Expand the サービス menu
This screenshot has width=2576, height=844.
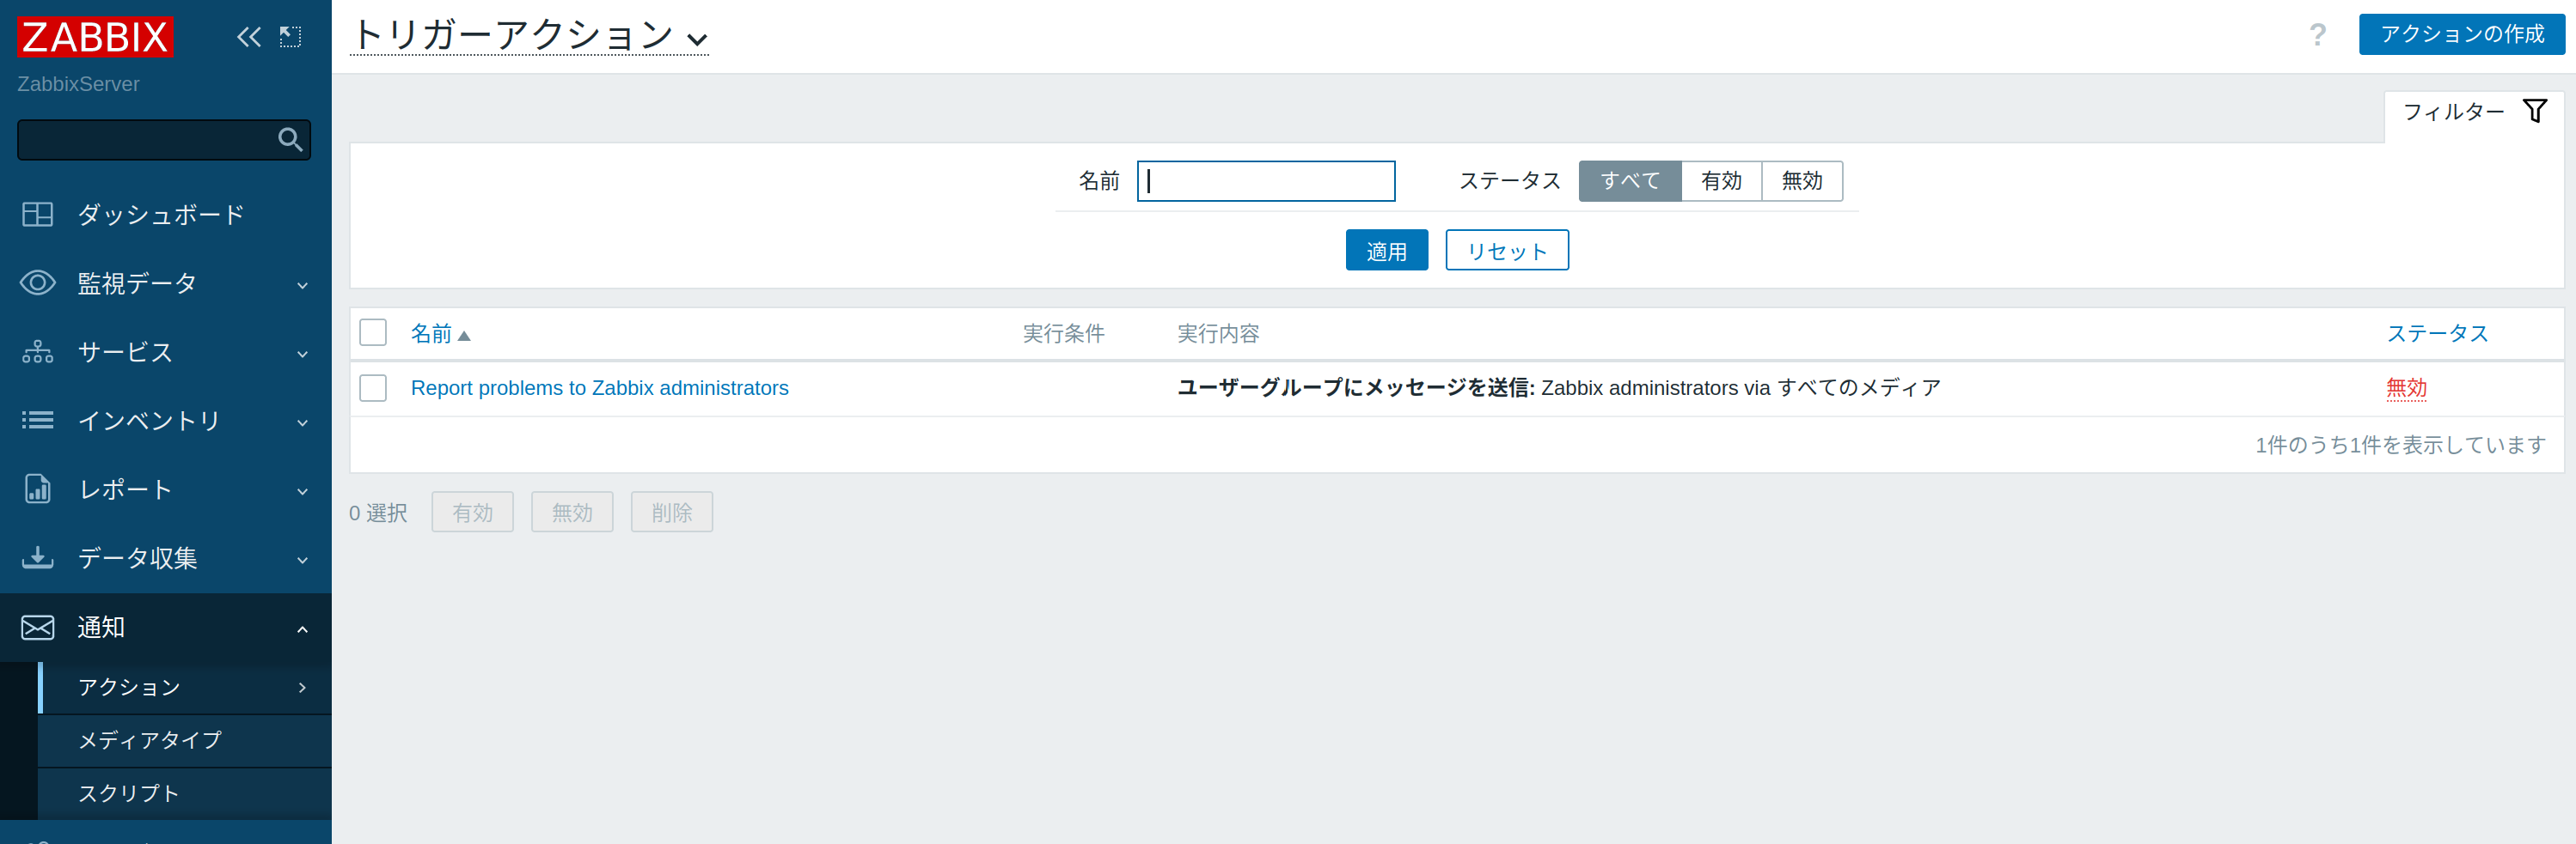(x=302, y=354)
